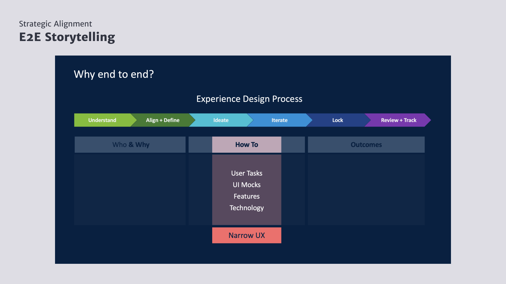Screen dimensions: 506x284
Task: Select the Strategic Alignment subtitle text
Action: tap(55, 24)
